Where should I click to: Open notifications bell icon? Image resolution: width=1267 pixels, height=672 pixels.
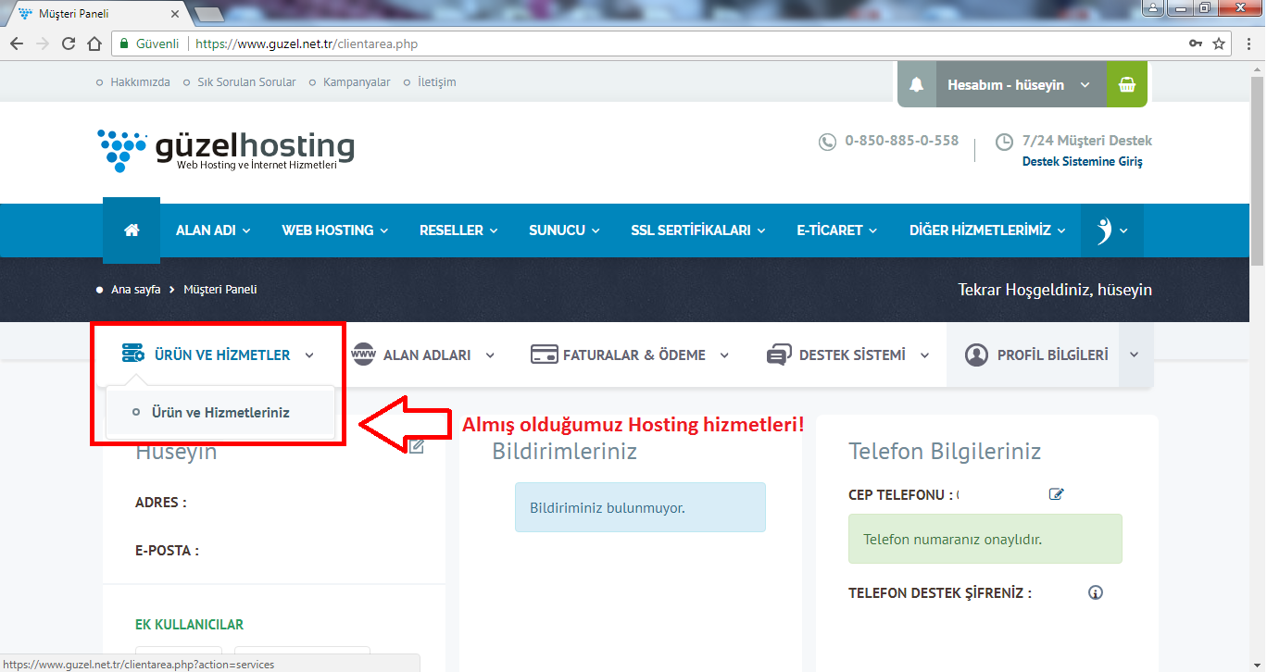[917, 84]
